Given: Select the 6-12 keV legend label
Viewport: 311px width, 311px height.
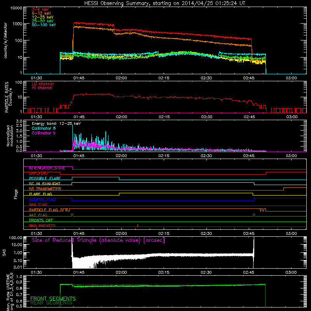Looking at the screenshot, I should click(x=42, y=13).
